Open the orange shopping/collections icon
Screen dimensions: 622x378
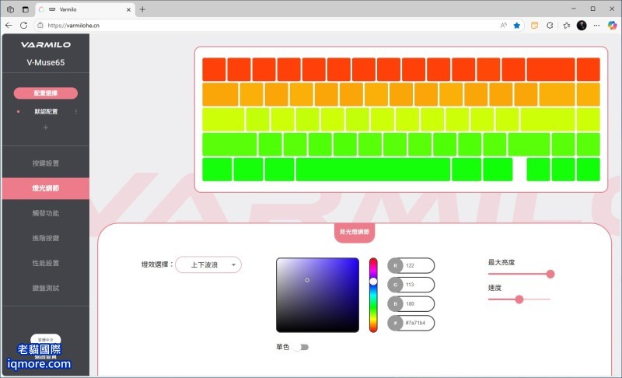pyautogui.click(x=534, y=26)
